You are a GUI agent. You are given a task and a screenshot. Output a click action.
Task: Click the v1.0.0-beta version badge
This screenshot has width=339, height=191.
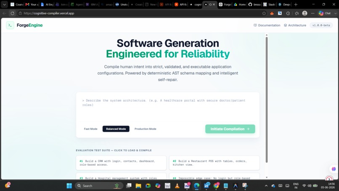(x=321, y=25)
